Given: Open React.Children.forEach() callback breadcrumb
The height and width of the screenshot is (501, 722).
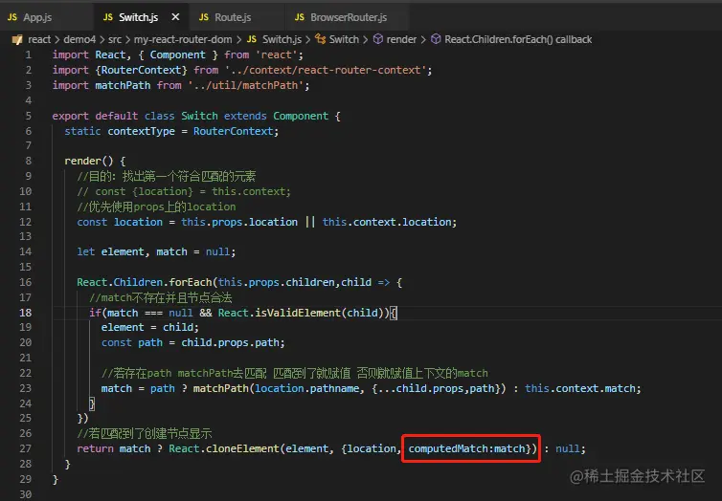Looking at the screenshot, I should click(518, 39).
